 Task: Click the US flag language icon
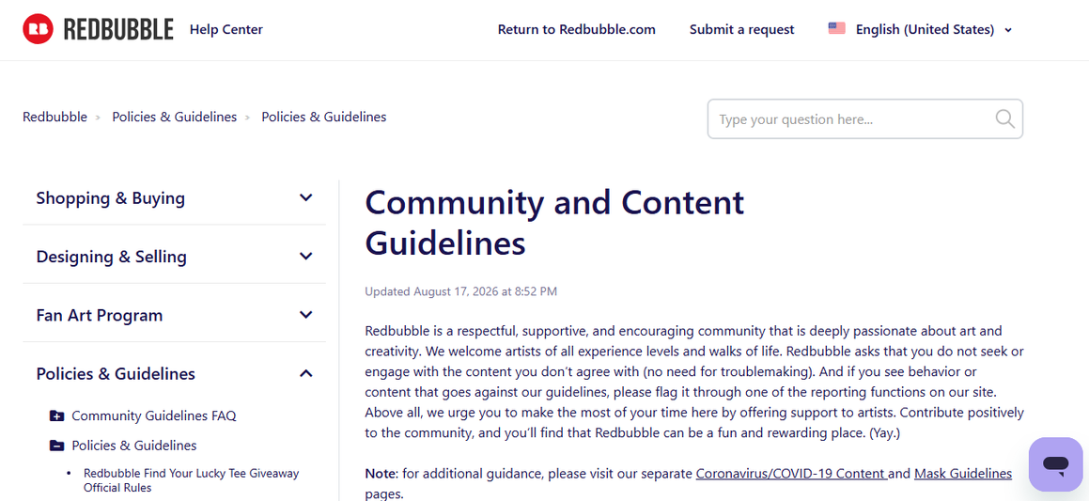836,29
